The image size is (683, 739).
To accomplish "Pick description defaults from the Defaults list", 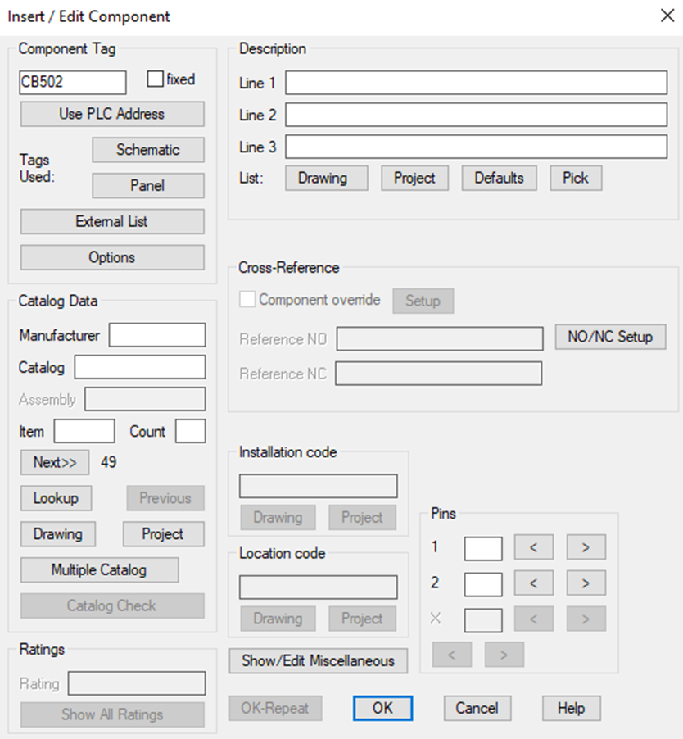I will (x=499, y=178).
